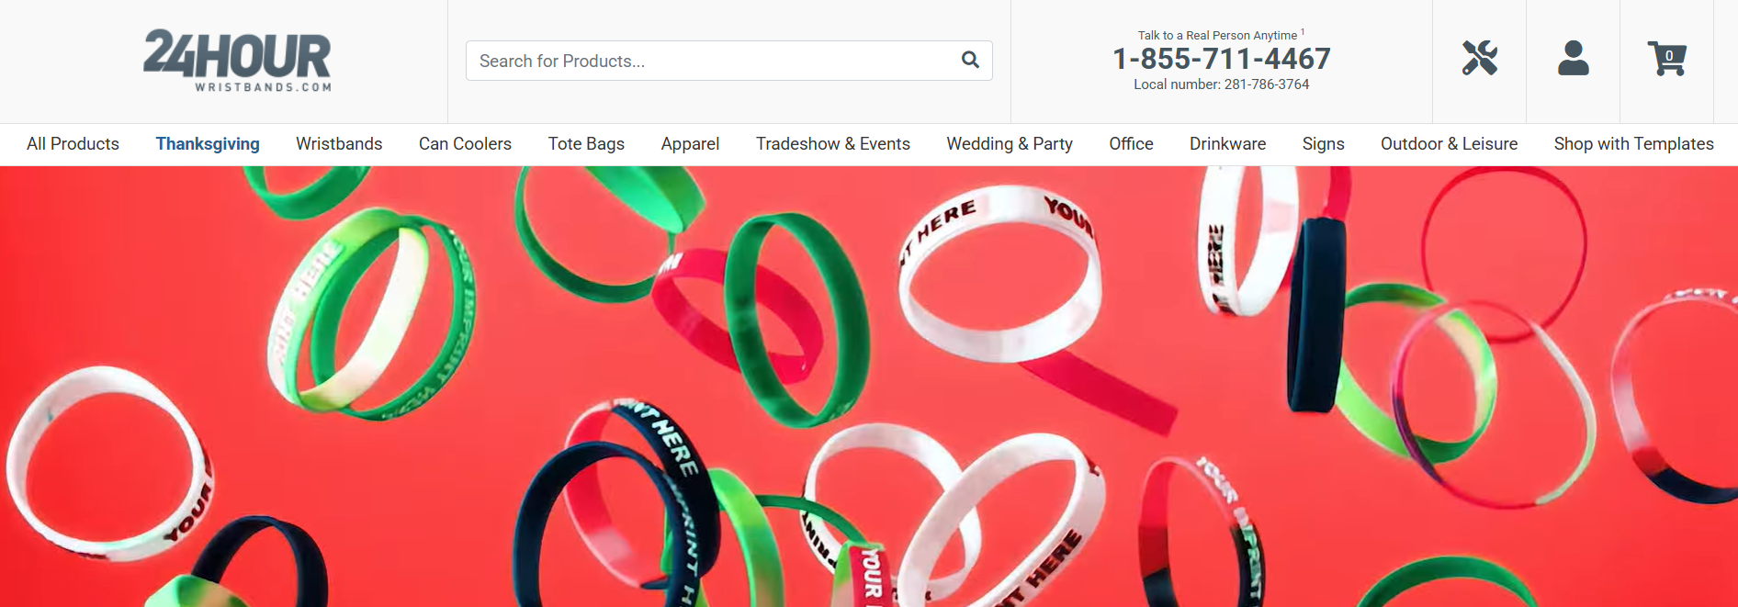The height and width of the screenshot is (607, 1738).
Task: Open the user account icon
Action: [x=1574, y=58]
